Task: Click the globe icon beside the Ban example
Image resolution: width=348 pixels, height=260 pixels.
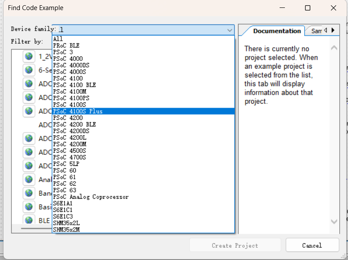Action: pos(29,193)
